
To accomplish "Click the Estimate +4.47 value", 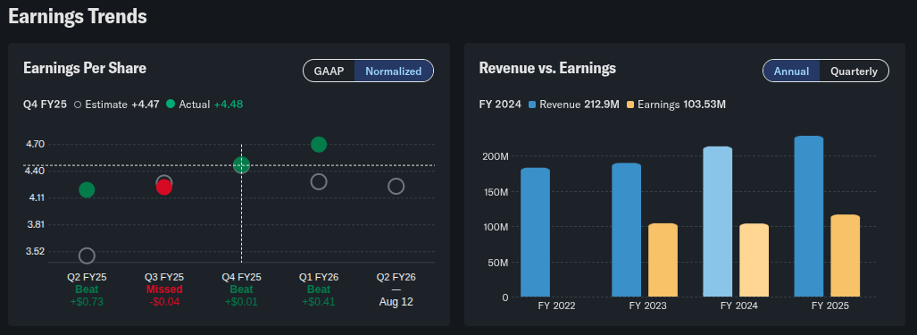I will [145, 105].
